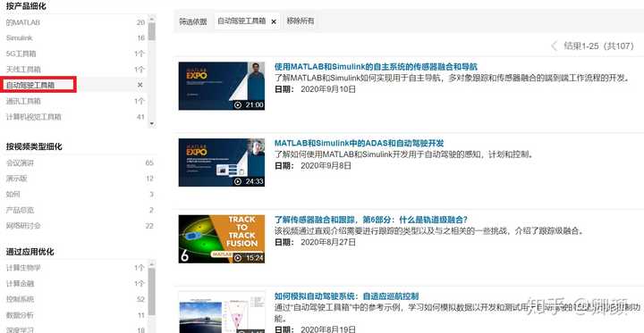Viewport: 644px width, 333px height.
Task: Play the 15:24 track fusion video icon
Action: (238, 258)
